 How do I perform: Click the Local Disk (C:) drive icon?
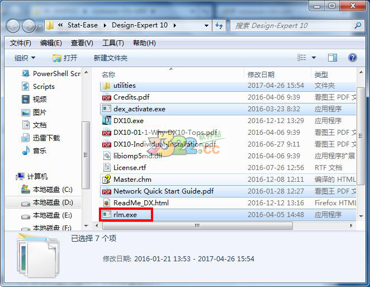26,189
